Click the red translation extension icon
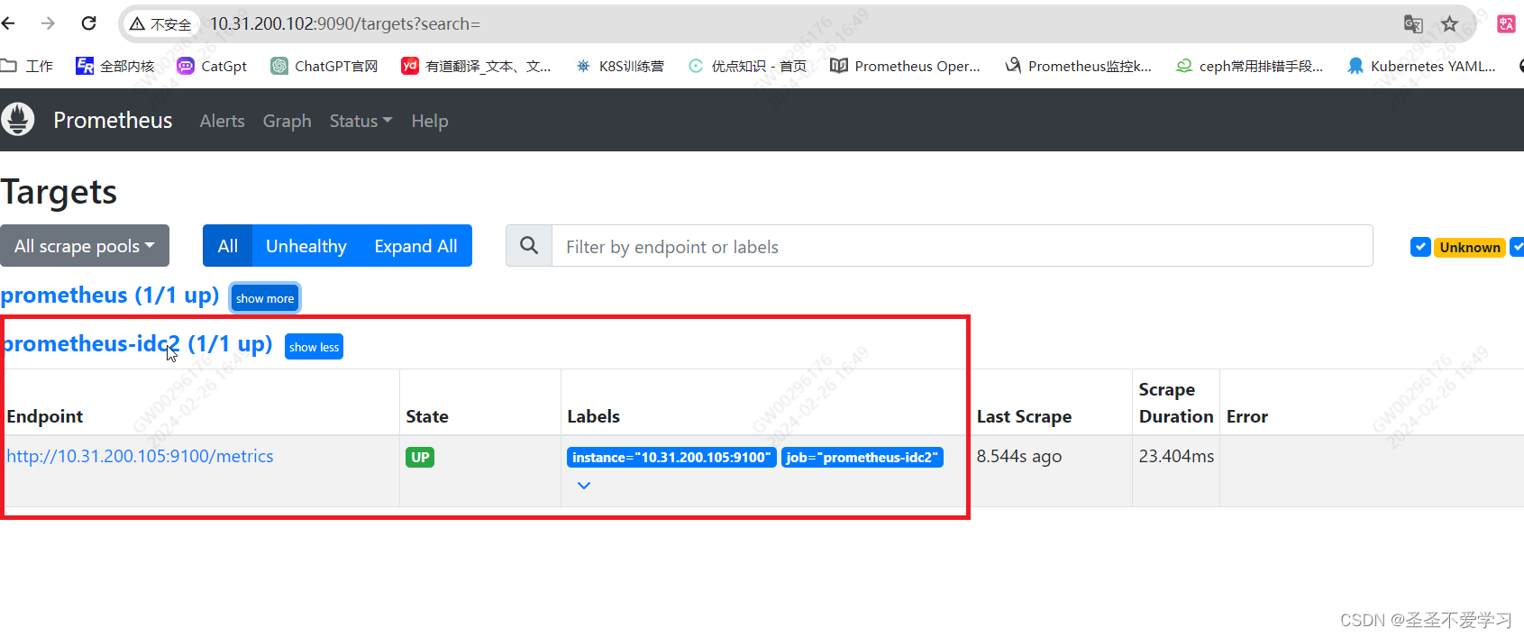Screen dimensions: 1524x637 tap(1506, 24)
